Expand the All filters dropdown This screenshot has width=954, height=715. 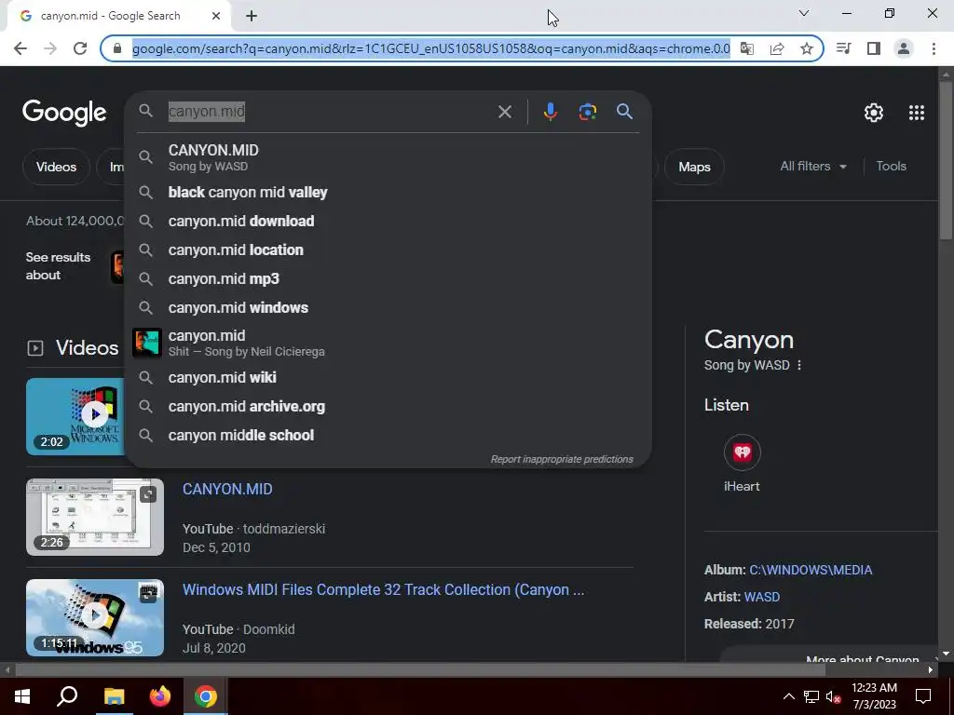[x=812, y=166]
